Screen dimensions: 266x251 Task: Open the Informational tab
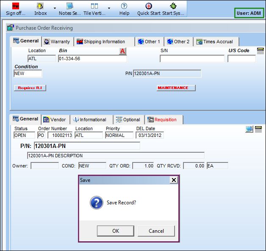point(91,120)
